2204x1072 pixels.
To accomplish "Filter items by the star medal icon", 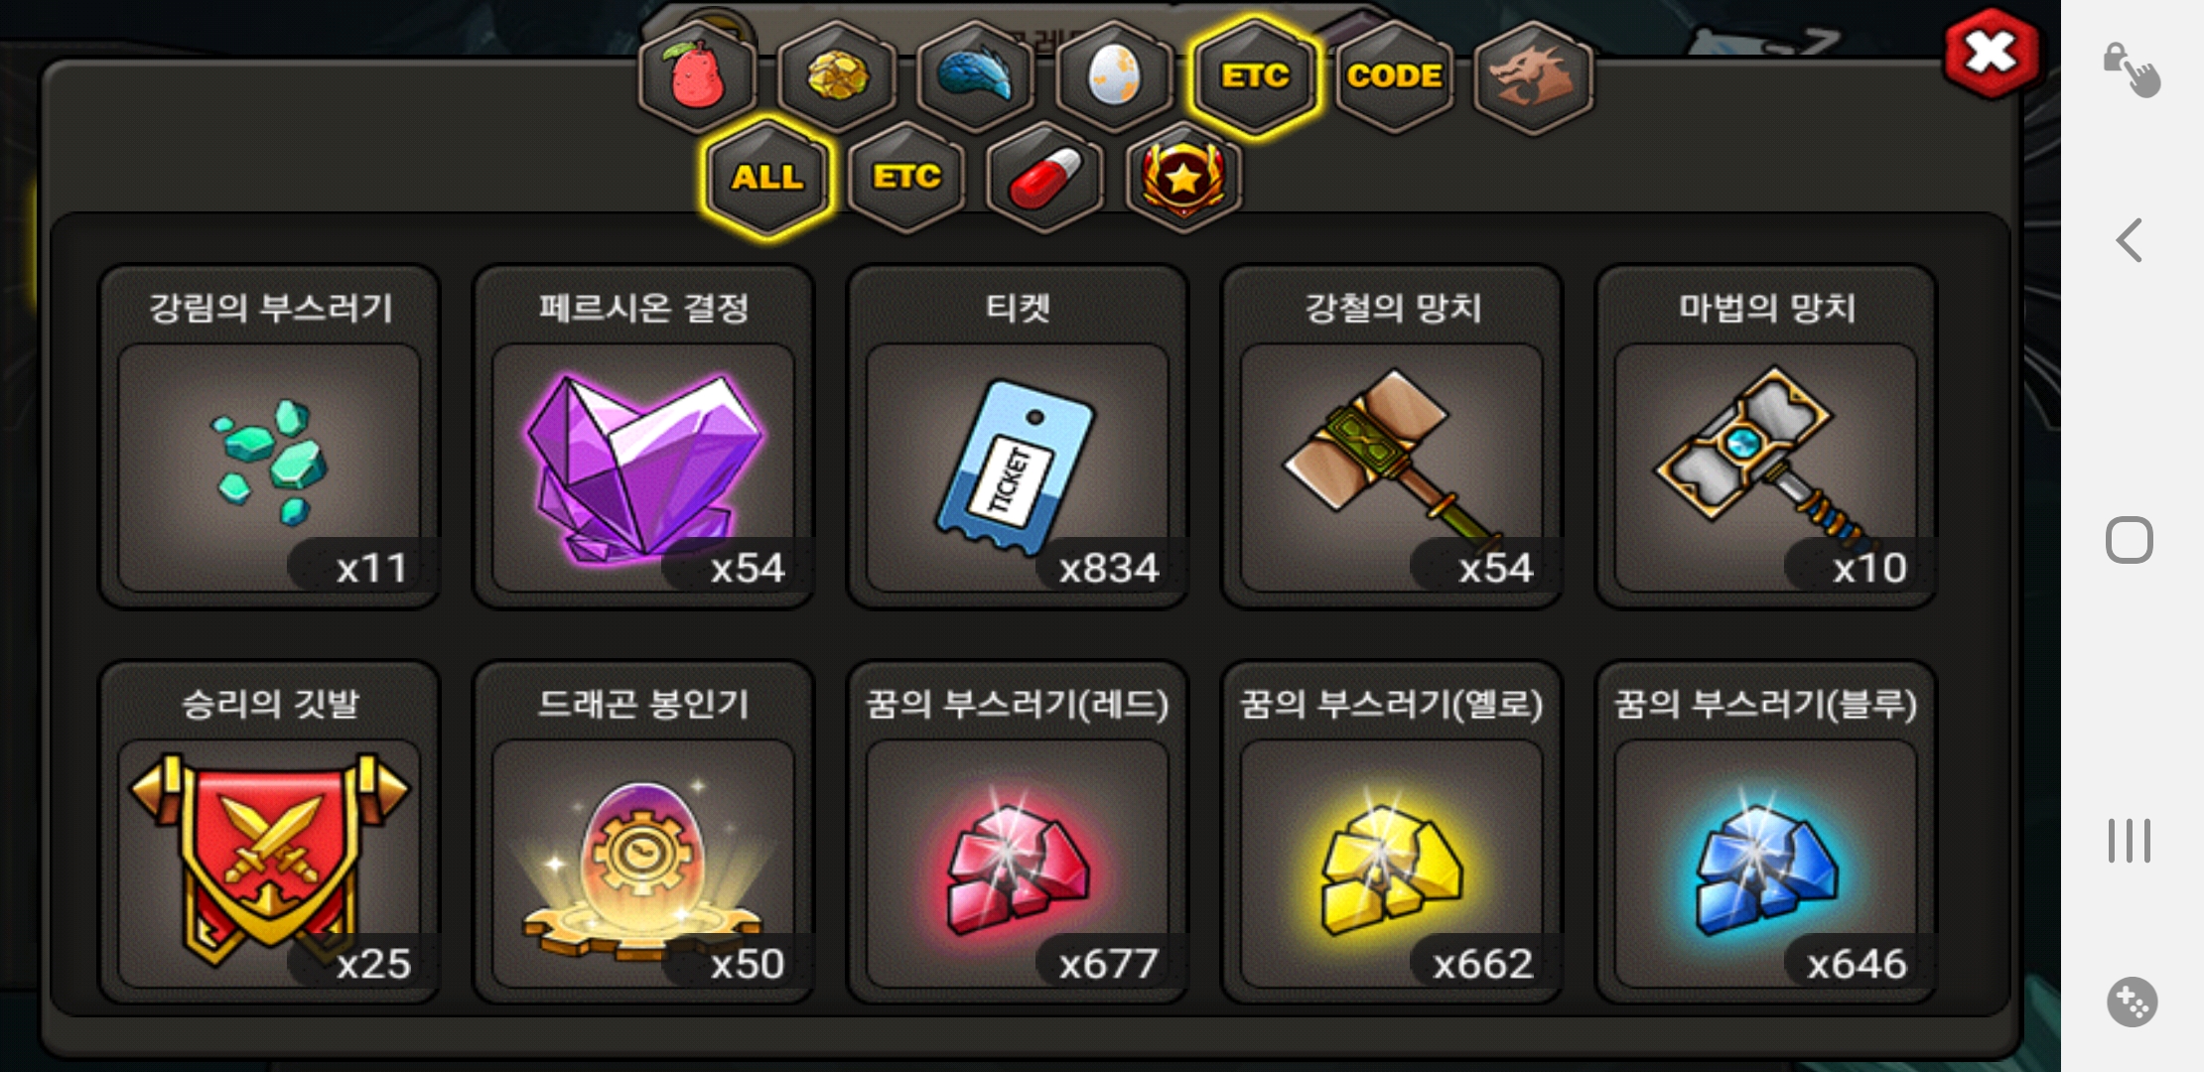I will pyautogui.click(x=1183, y=178).
